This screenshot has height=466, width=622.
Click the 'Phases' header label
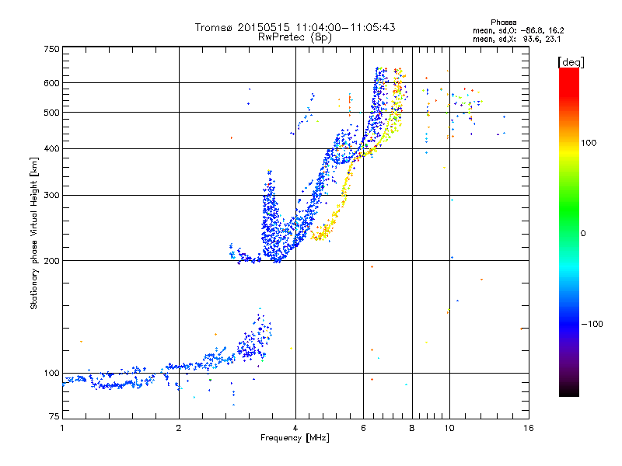[503, 23]
